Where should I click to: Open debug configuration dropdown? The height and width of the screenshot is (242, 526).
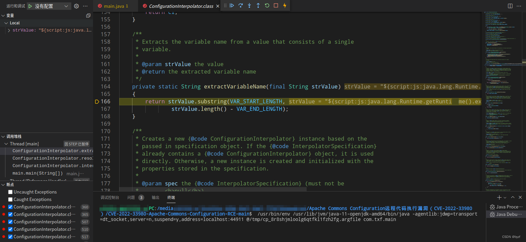[x=52, y=6]
